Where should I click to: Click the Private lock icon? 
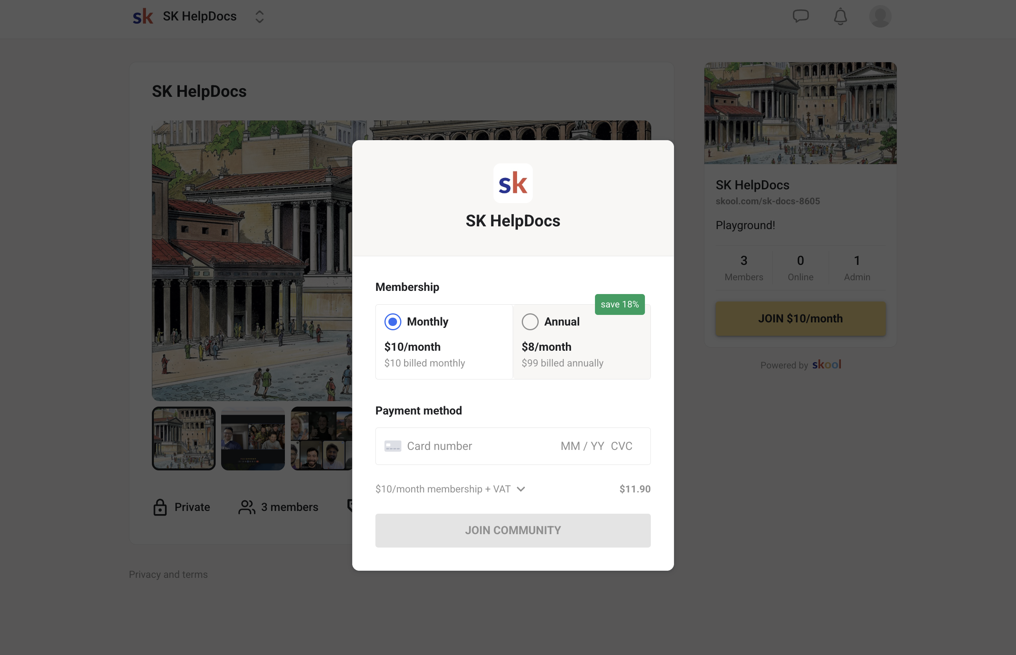click(x=160, y=507)
